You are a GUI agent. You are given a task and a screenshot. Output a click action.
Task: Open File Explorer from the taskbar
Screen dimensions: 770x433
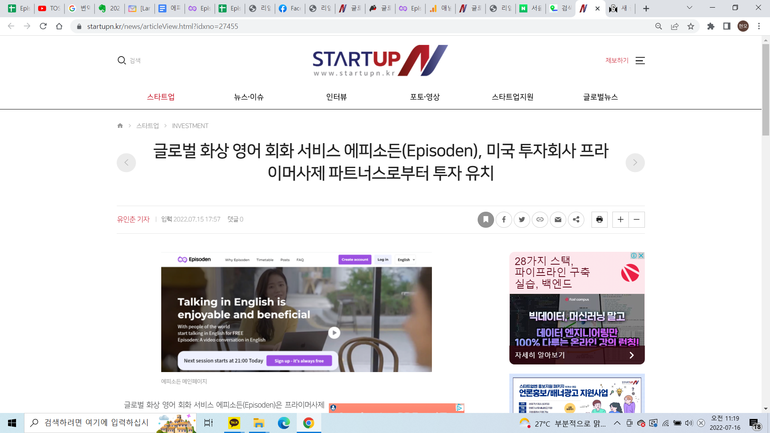point(259,423)
